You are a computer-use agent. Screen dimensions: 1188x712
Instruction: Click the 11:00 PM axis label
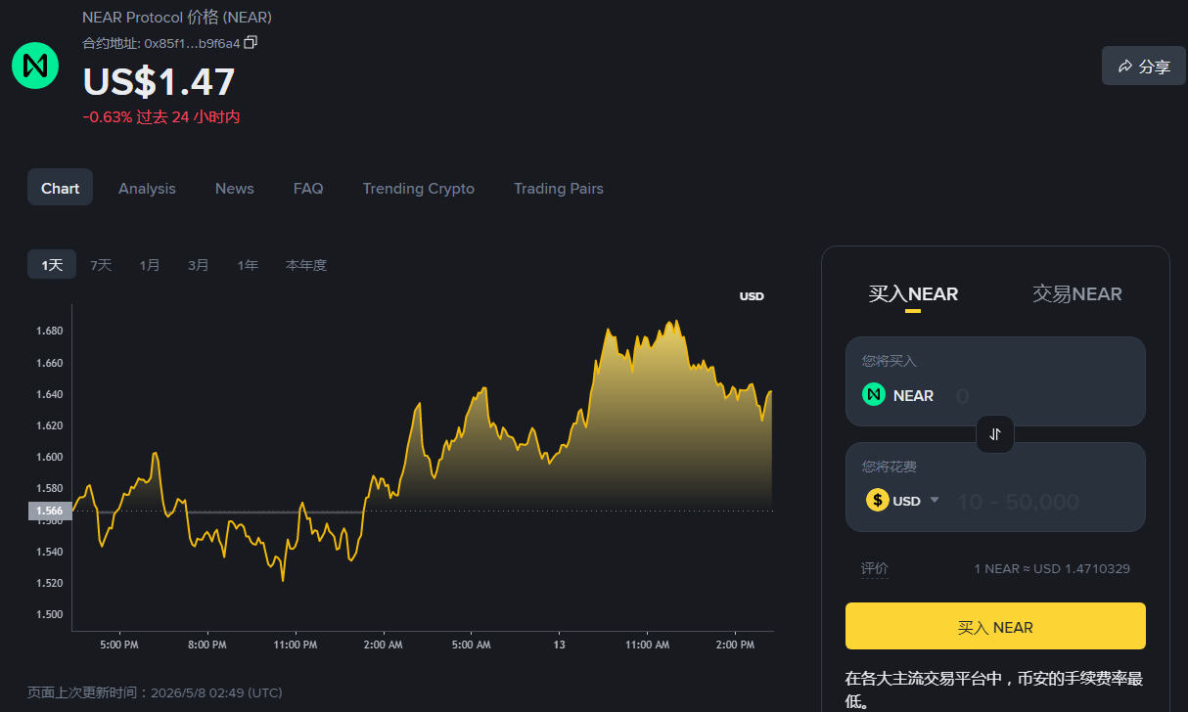[x=296, y=645]
